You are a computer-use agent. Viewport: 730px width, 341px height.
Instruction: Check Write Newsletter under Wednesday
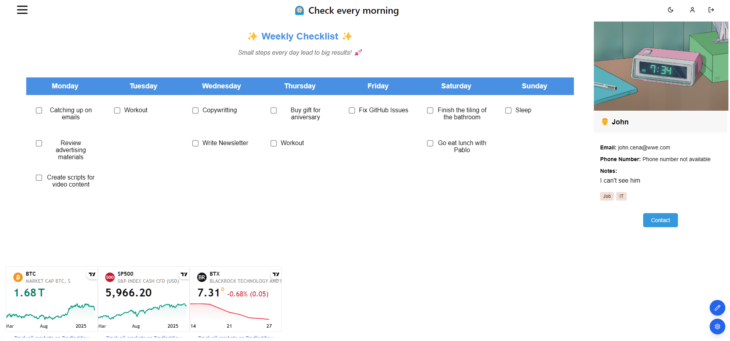point(195,143)
